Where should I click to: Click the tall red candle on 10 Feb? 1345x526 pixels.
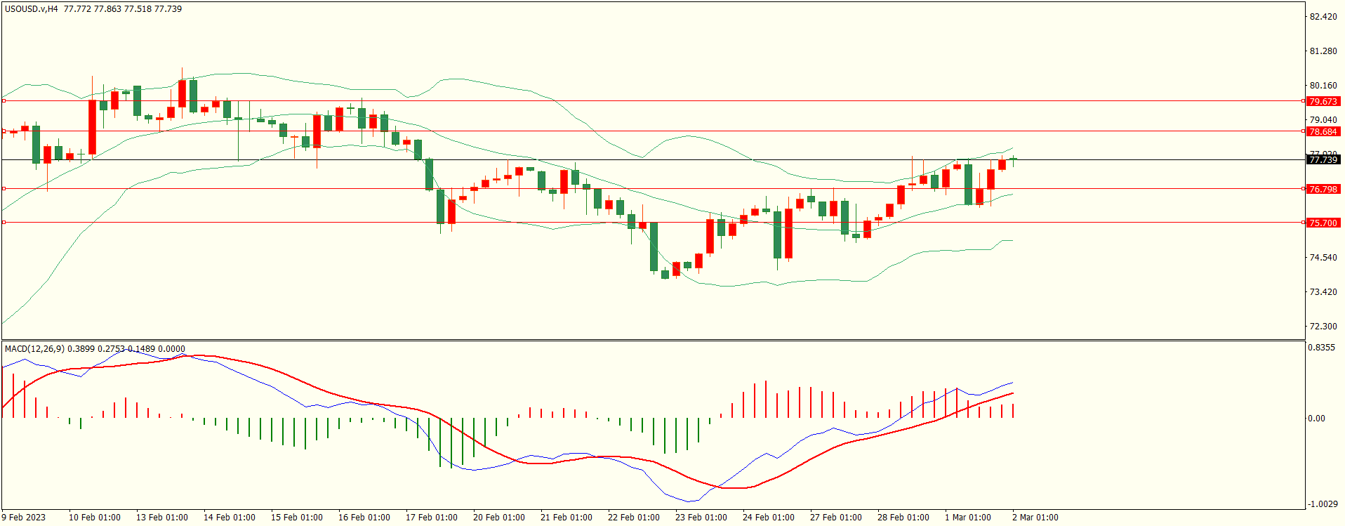click(92, 126)
